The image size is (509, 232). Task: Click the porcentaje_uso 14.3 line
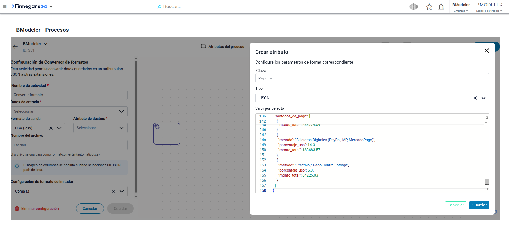297,145
